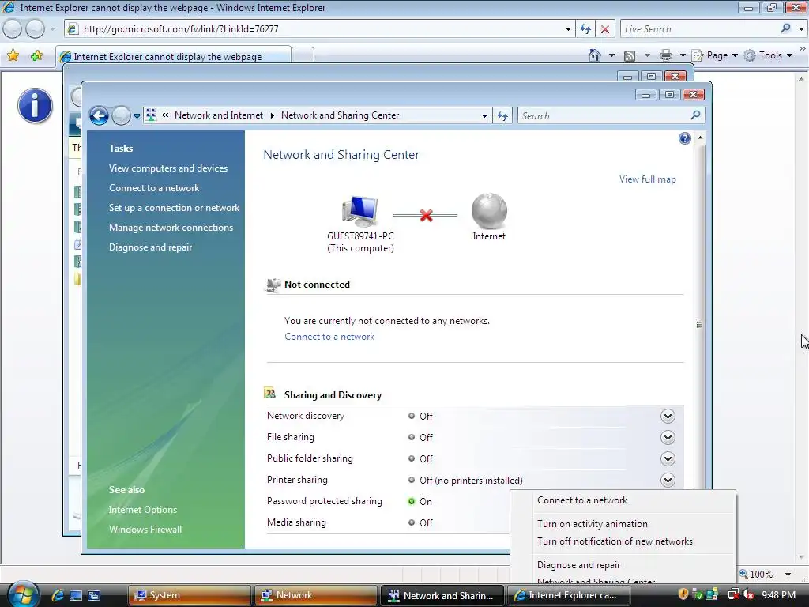Screen dimensions: 809x607
Task: Click the Live Search magnifier icon
Action: pyautogui.click(x=785, y=28)
